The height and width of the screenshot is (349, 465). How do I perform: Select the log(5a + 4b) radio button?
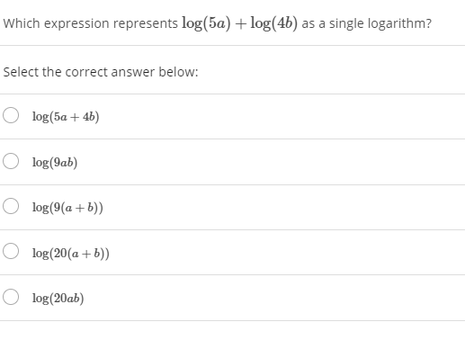11,115
